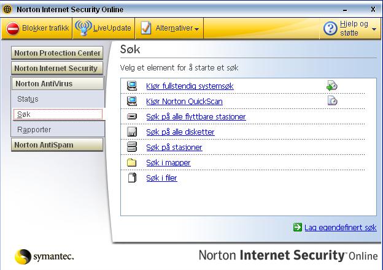
Task: Close the Norton Internet Security window
Action: coord(373,9)
